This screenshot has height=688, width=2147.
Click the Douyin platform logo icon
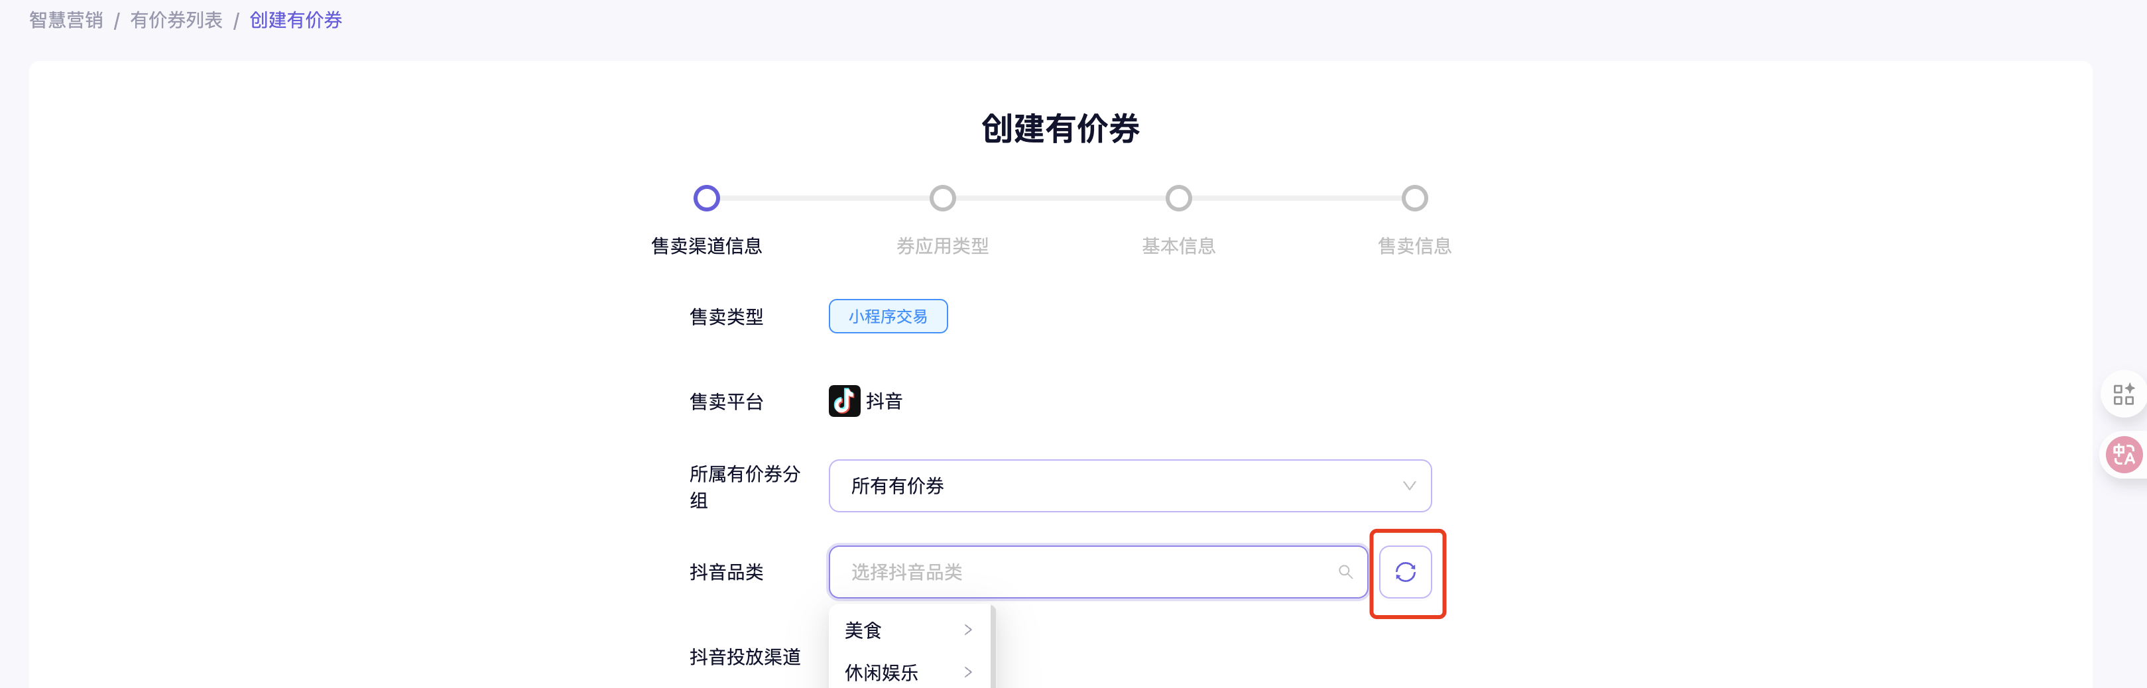[x=843, y=400]
